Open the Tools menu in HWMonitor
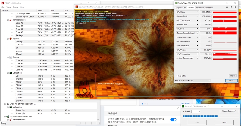241x126 pixels. pyautogui.click(x=15, y=7)
